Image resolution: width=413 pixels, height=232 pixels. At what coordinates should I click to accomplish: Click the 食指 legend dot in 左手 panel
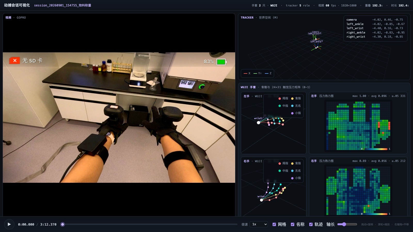coord(292,98)
